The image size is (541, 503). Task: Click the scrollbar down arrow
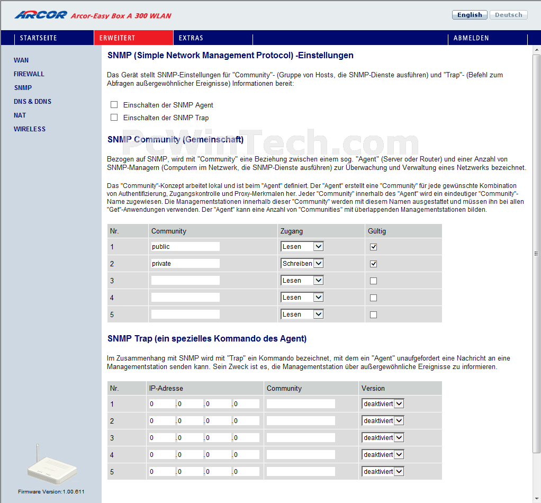tap(537, 499)
